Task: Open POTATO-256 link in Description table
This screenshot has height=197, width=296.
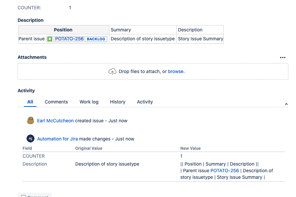Action: [x=69, y=39]
